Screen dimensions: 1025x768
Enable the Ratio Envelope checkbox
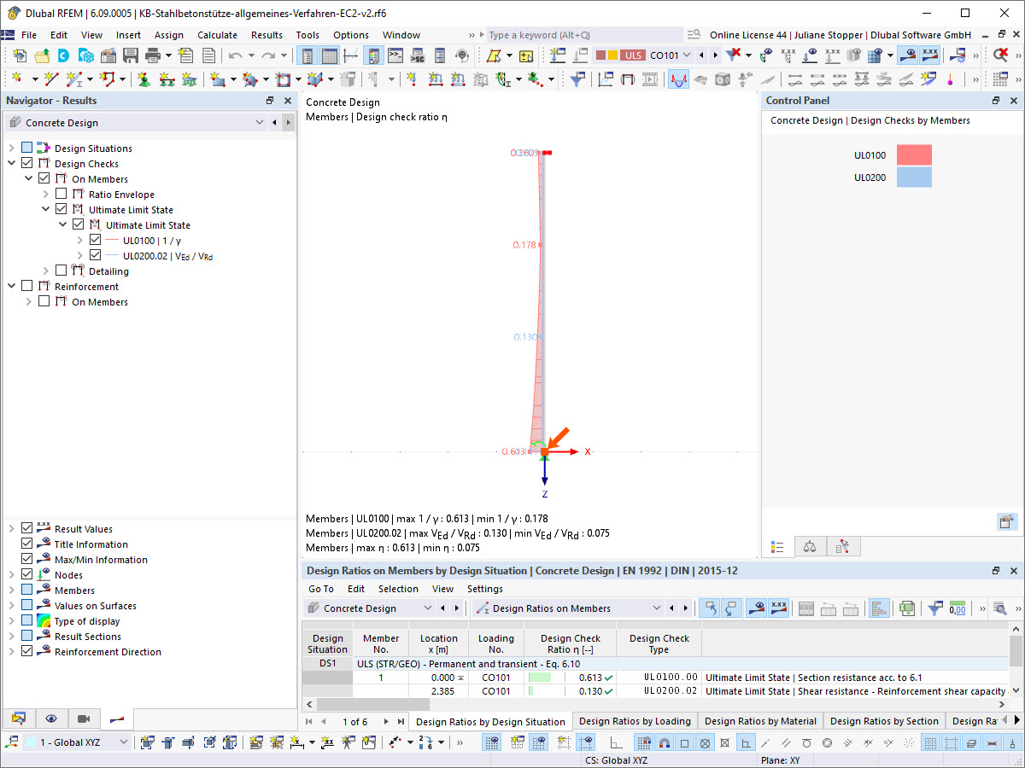[60, 193]
